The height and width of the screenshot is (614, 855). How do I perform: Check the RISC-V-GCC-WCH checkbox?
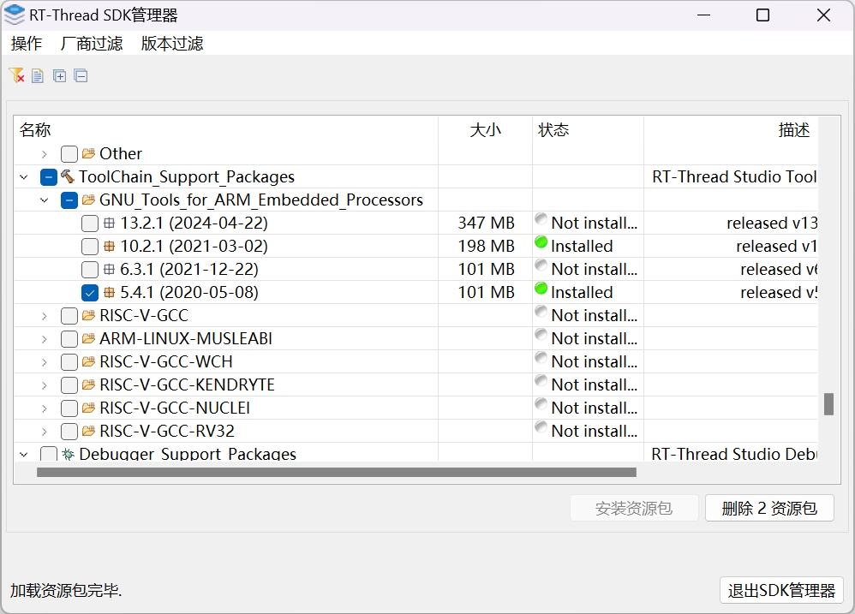click(69, 362)
